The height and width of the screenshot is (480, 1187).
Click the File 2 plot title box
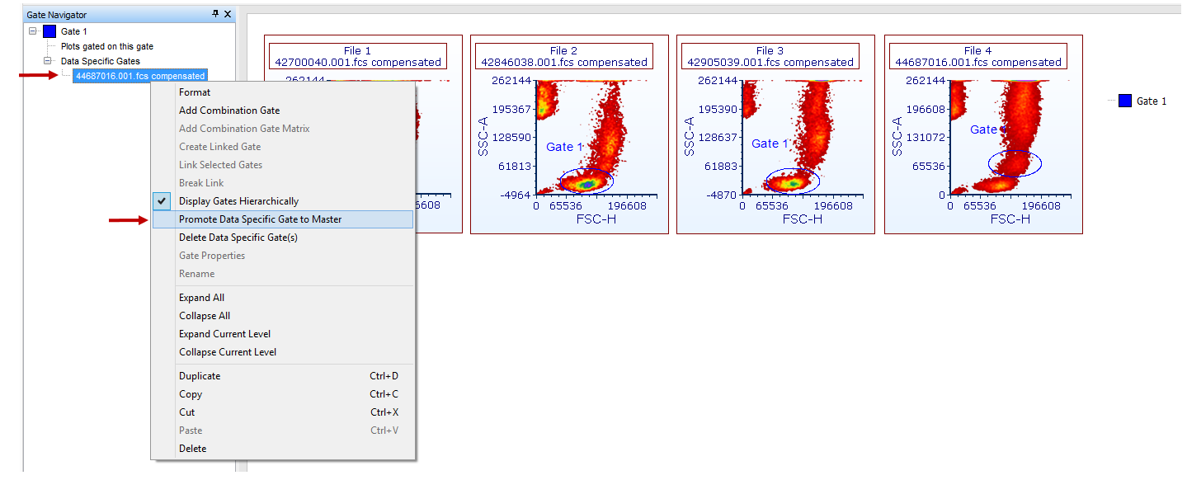pos(563,56)
